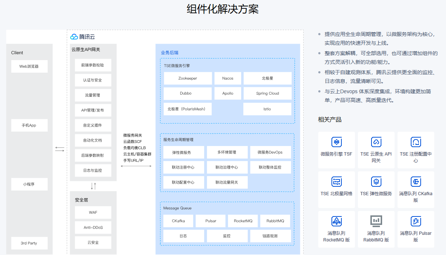Click the Web浏览器 box under Client
This screenshot has width=446, height=255.
pyautogui.click(x=29, y=66)
